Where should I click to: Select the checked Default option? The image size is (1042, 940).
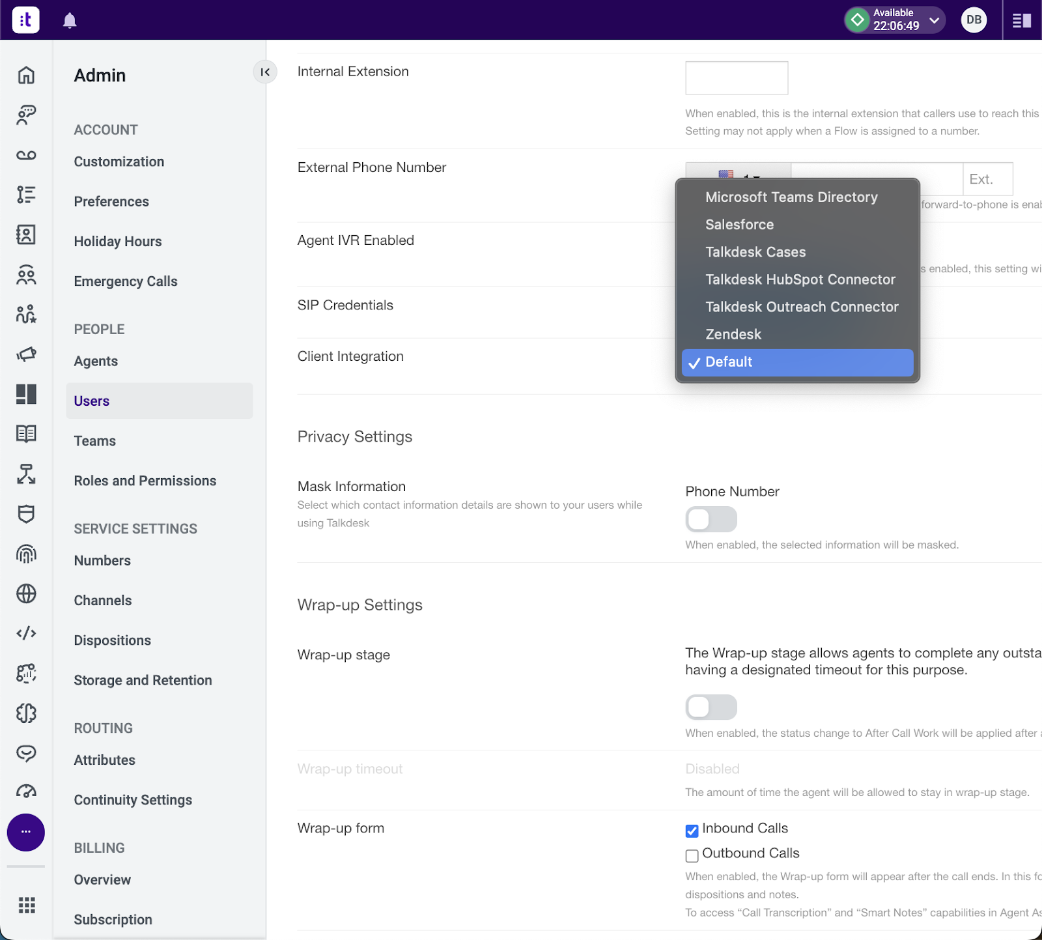(797, 362)
